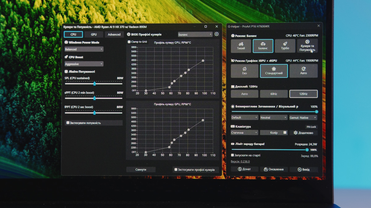Activate Турбо mode with rocket icon

[285, 46]
